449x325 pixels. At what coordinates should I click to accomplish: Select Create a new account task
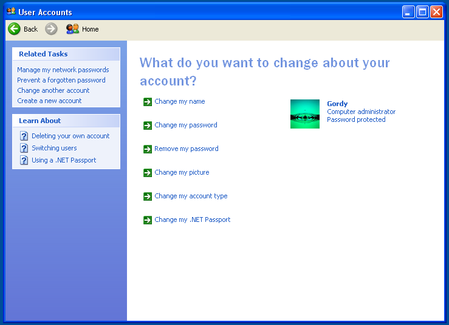click(x=49, y=101)
